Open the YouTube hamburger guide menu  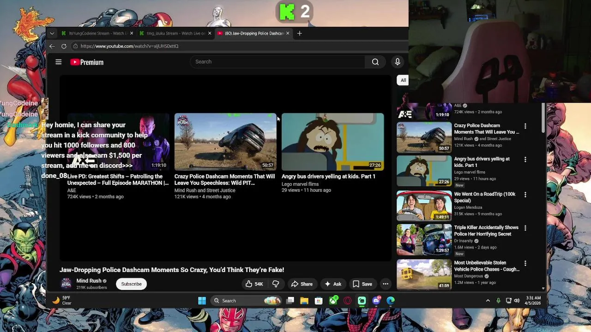point(59,62)
